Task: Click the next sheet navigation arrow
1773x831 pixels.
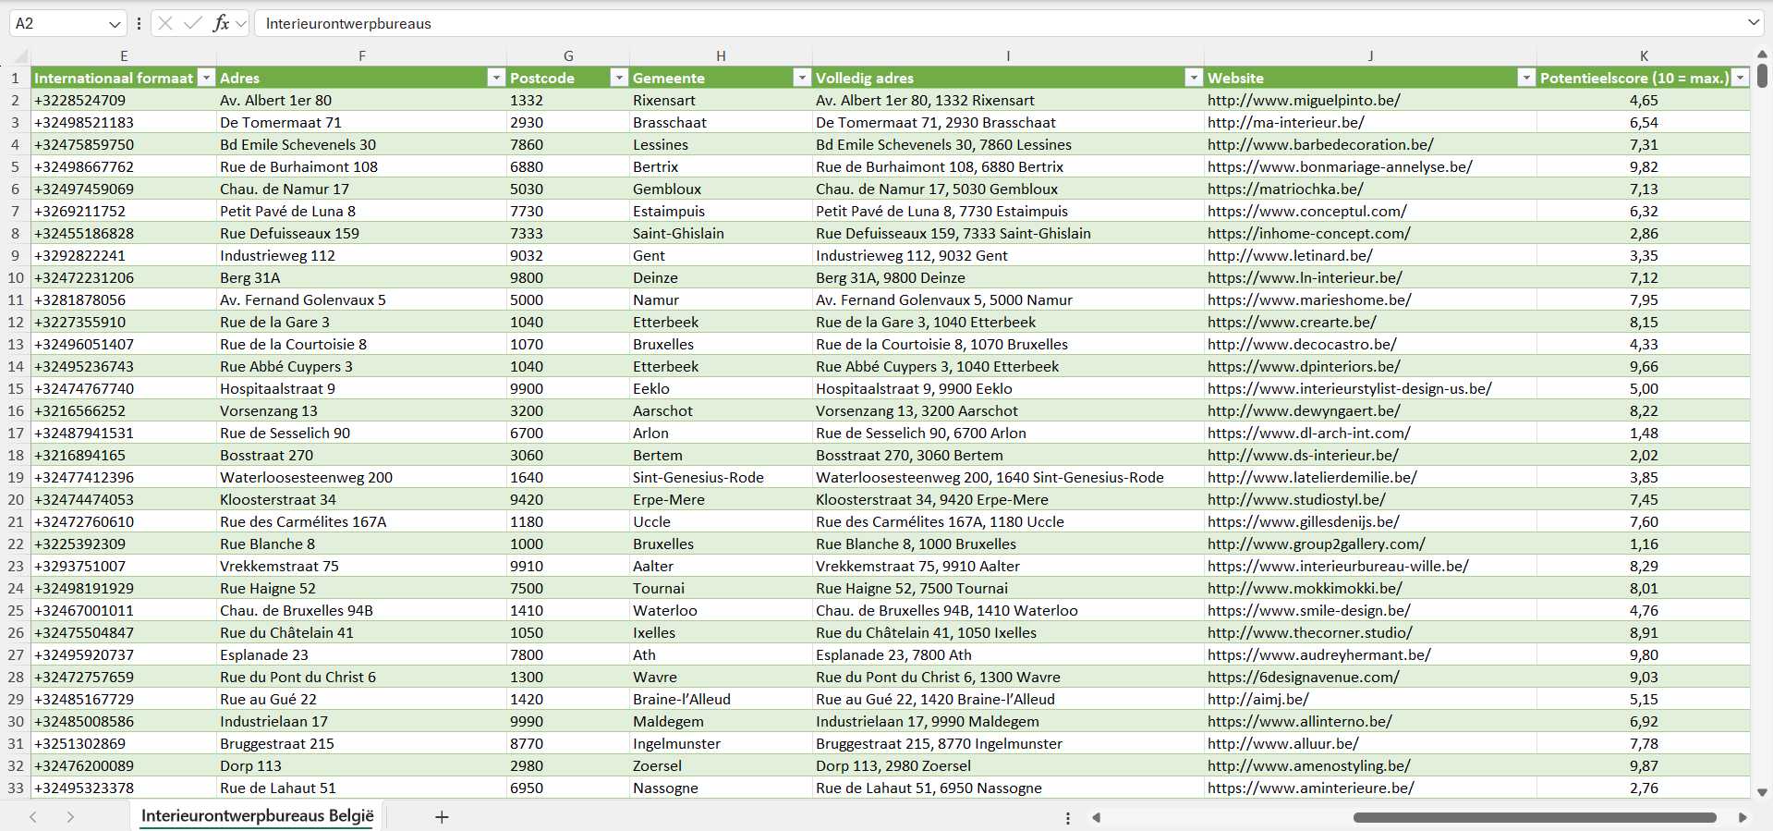Action: point(70,816)
